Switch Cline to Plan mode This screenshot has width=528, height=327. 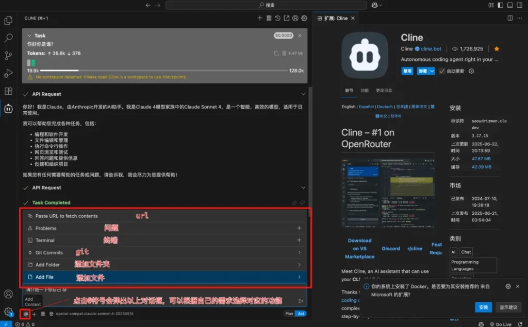tap(289, 313)
